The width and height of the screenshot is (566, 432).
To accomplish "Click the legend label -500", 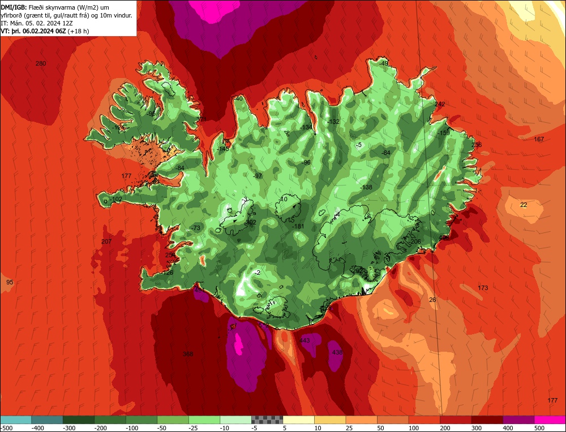I will tap(7, 428).
